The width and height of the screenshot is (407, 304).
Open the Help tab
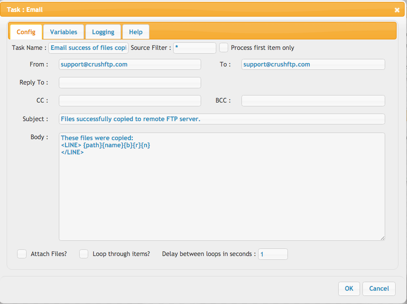click(136, 32)
